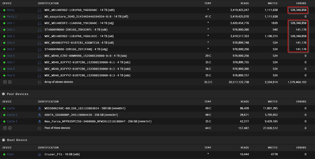Click the disk icon beside WD_easystore_264D
The image size is (315, 159).
pyautogui.click(x=40, y=17)
